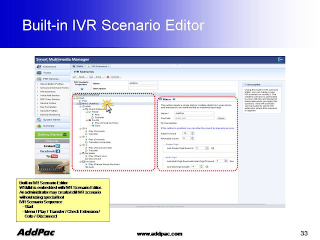The width and height of the screenshot is (320, 240).
Task: Adjust the Inter Digit Timeout stepper
Action: pos(226,161)
